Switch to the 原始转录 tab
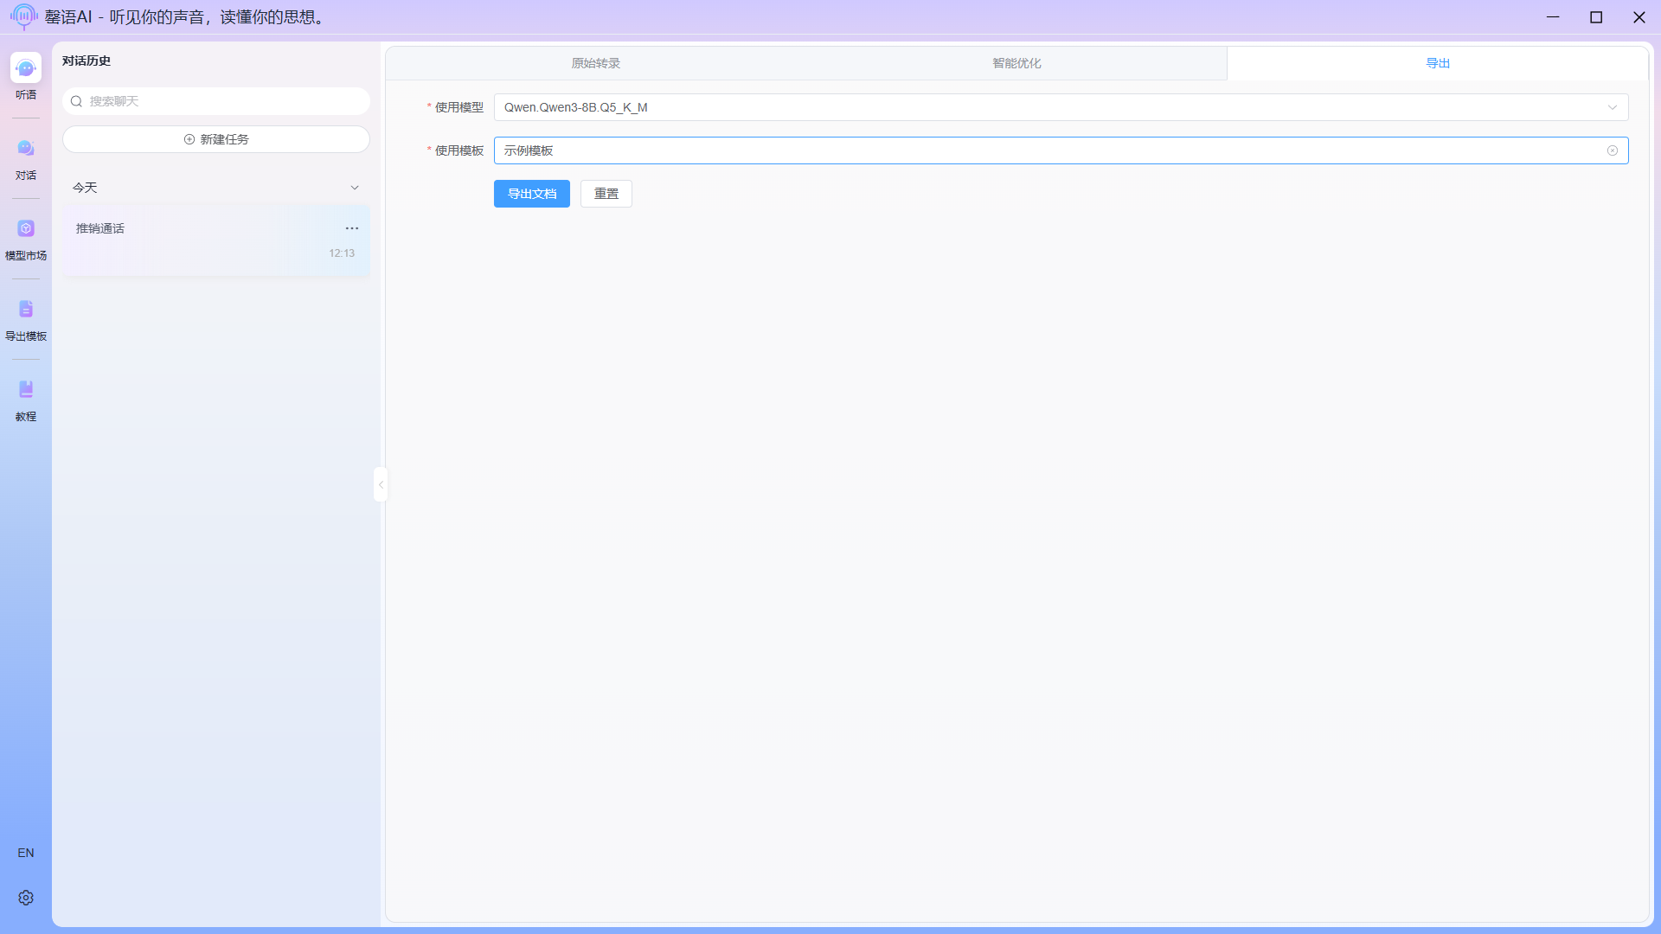Screen dimensions: 1661x934 point(596,63)
